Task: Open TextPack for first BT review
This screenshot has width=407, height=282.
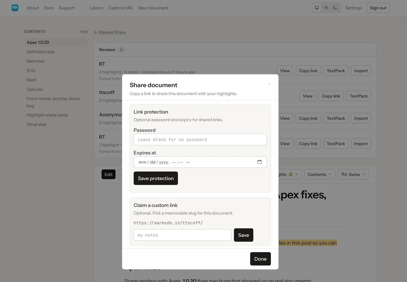Action: [x=336, y=71]
